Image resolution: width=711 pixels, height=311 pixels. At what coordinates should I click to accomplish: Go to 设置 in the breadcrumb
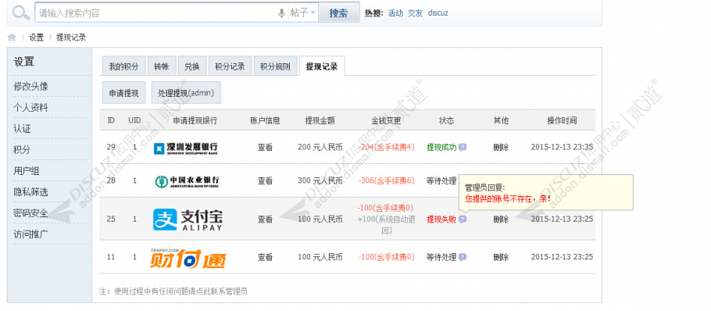coord(36,38)
